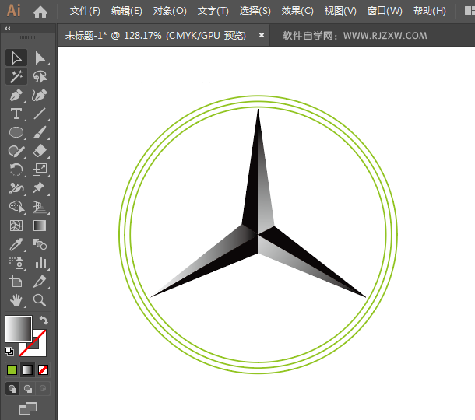The image size is (475, 420).
Task: Click the gradient Fill swatch
Action: coord(19,329)
